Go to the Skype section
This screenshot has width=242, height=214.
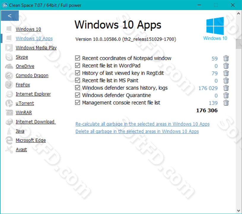coord(22,57)
